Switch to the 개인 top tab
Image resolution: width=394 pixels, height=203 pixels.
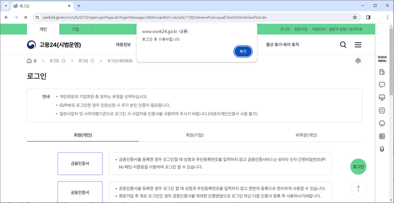[43, 29]
